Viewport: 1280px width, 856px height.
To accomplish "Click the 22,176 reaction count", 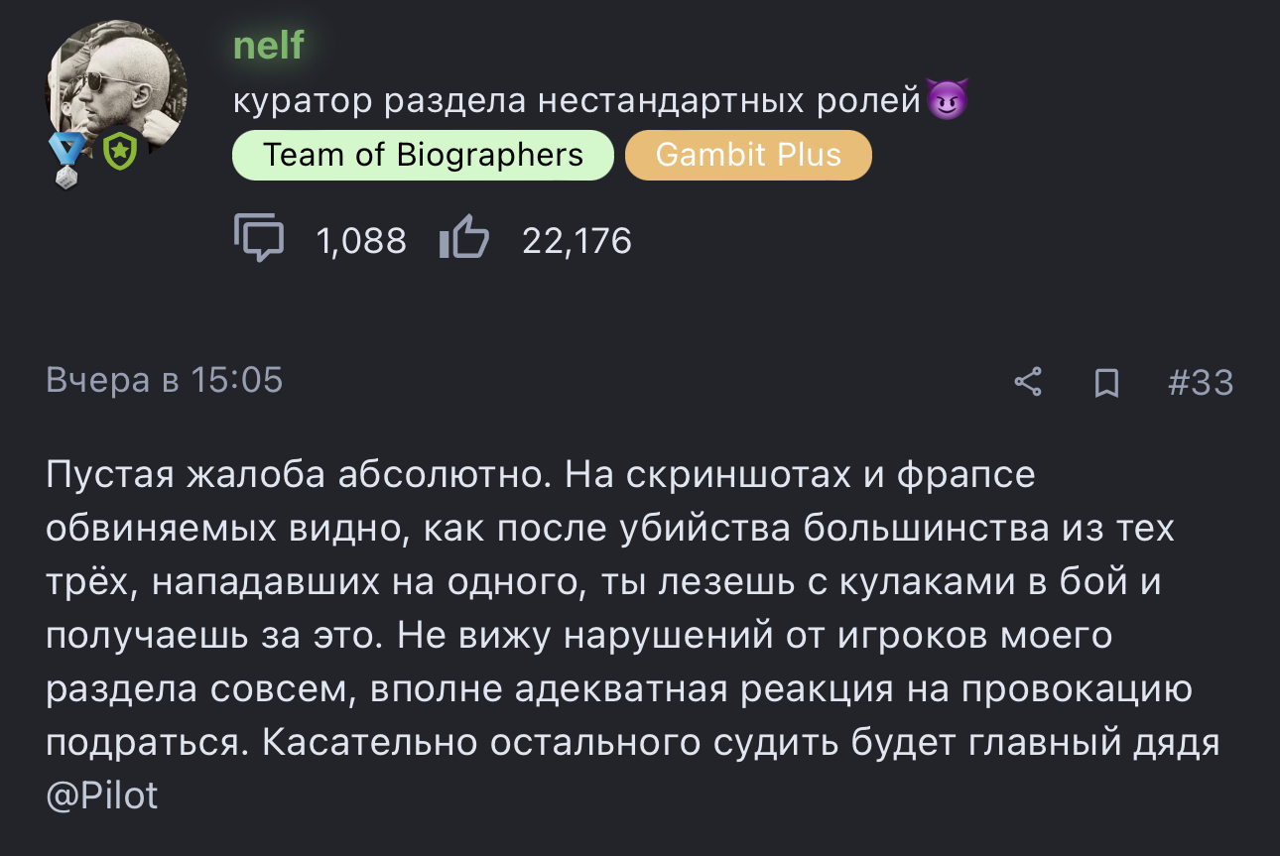I will click(x=576, y=241).
